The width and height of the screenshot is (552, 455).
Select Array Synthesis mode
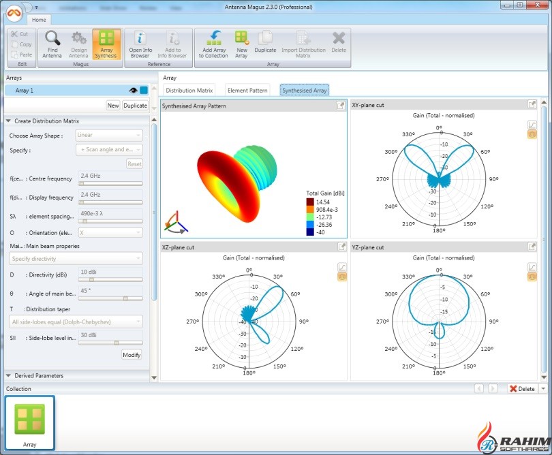point(106,44)
